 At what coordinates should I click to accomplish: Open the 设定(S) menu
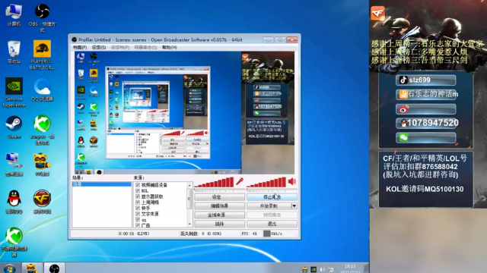pyautogui.click(x=99, y=47)
